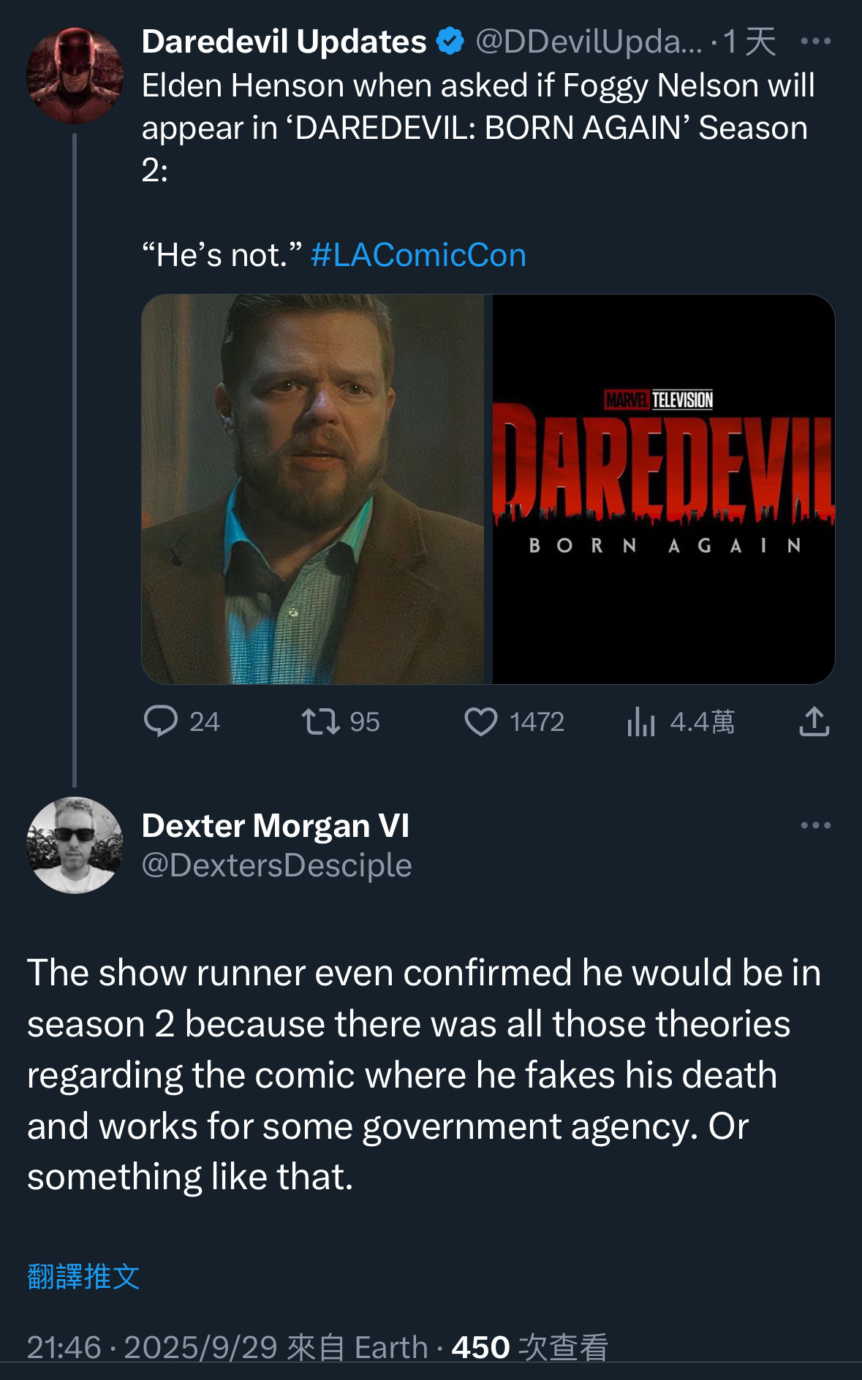
Task: Click the Daredevil Updates display name
Action: coord(284,42)
